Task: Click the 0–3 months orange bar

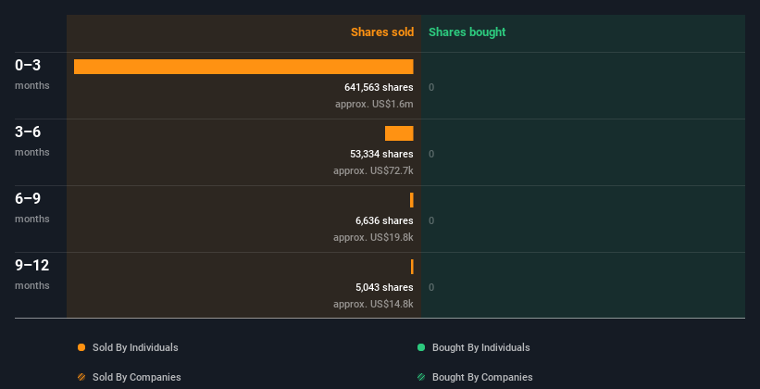Action: point(243,67)
